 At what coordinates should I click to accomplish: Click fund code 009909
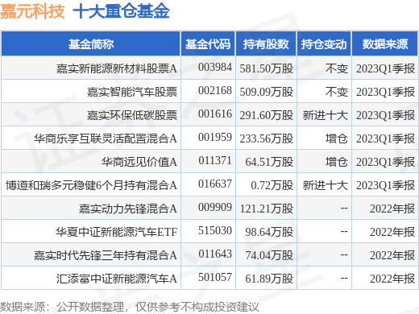click(215, 207)
